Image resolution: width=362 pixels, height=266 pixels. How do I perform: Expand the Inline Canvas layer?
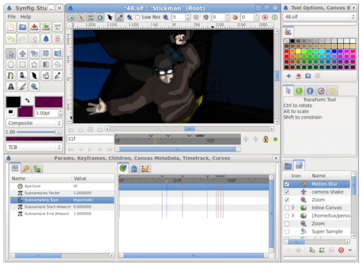(x=293, y=207)
